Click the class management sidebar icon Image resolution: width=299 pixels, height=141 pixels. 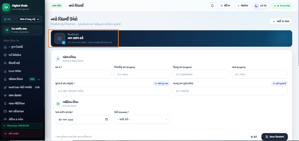pyautogui.click(x=5, y=55)
